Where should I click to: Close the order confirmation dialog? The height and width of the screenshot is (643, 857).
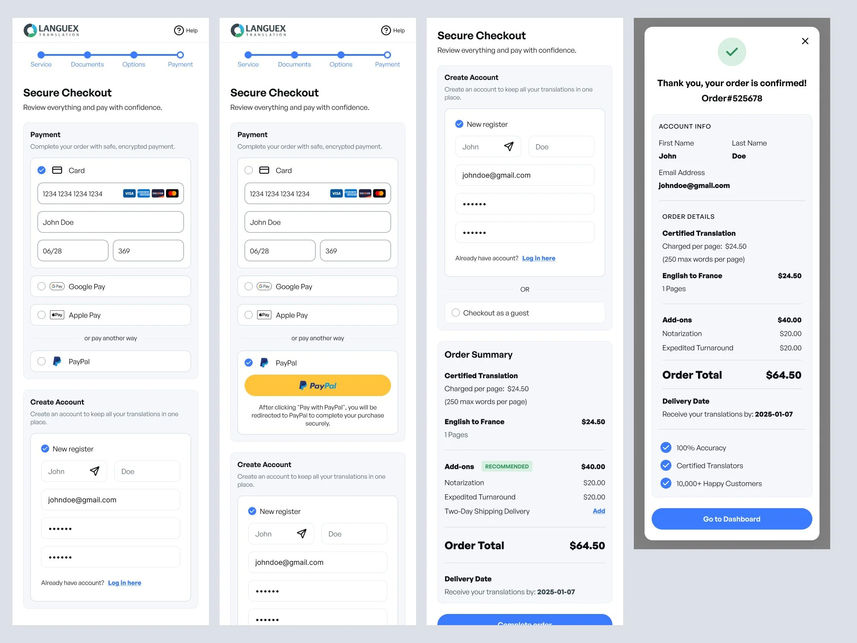tap(805, 41)
